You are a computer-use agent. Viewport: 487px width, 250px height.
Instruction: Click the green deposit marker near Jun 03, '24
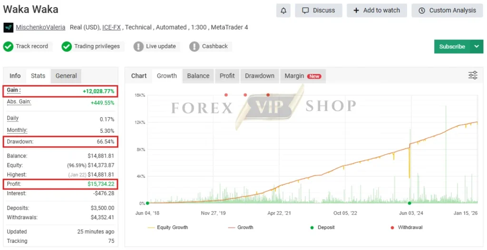(x=409, y=203)
